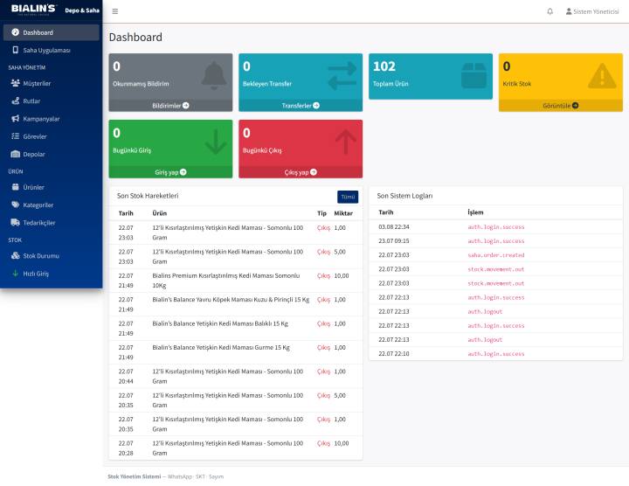Open the Kategoriler tags icon
The width and height of the screenshot is (629, 486).
[x=15, y=205]
